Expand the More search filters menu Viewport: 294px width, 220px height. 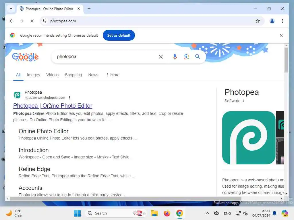113,75
